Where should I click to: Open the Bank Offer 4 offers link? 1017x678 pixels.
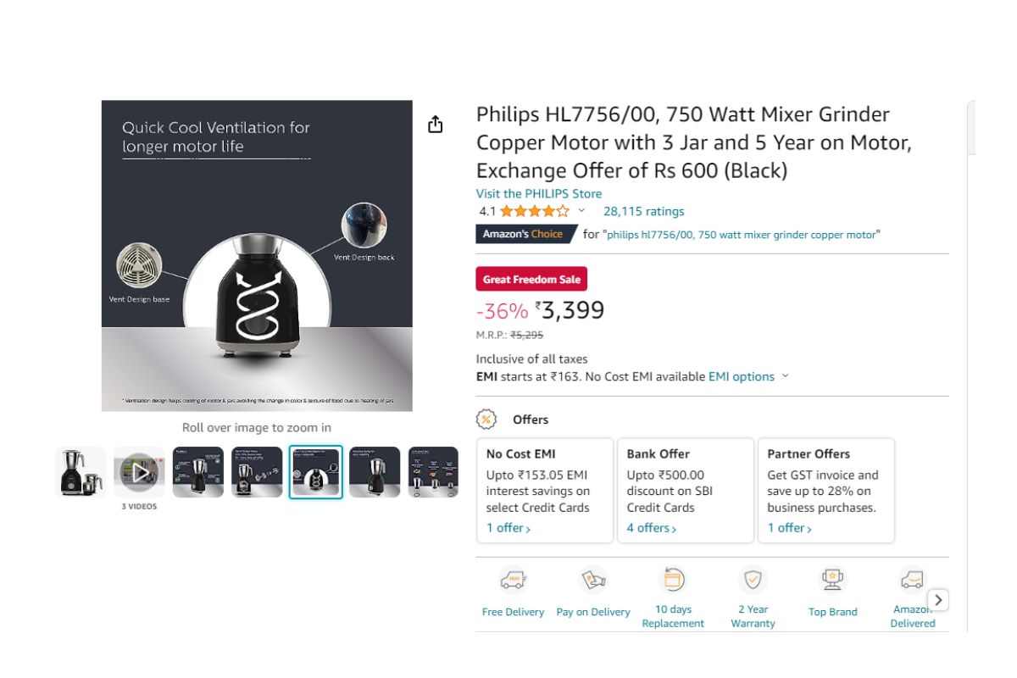click(x=652, y=528)
